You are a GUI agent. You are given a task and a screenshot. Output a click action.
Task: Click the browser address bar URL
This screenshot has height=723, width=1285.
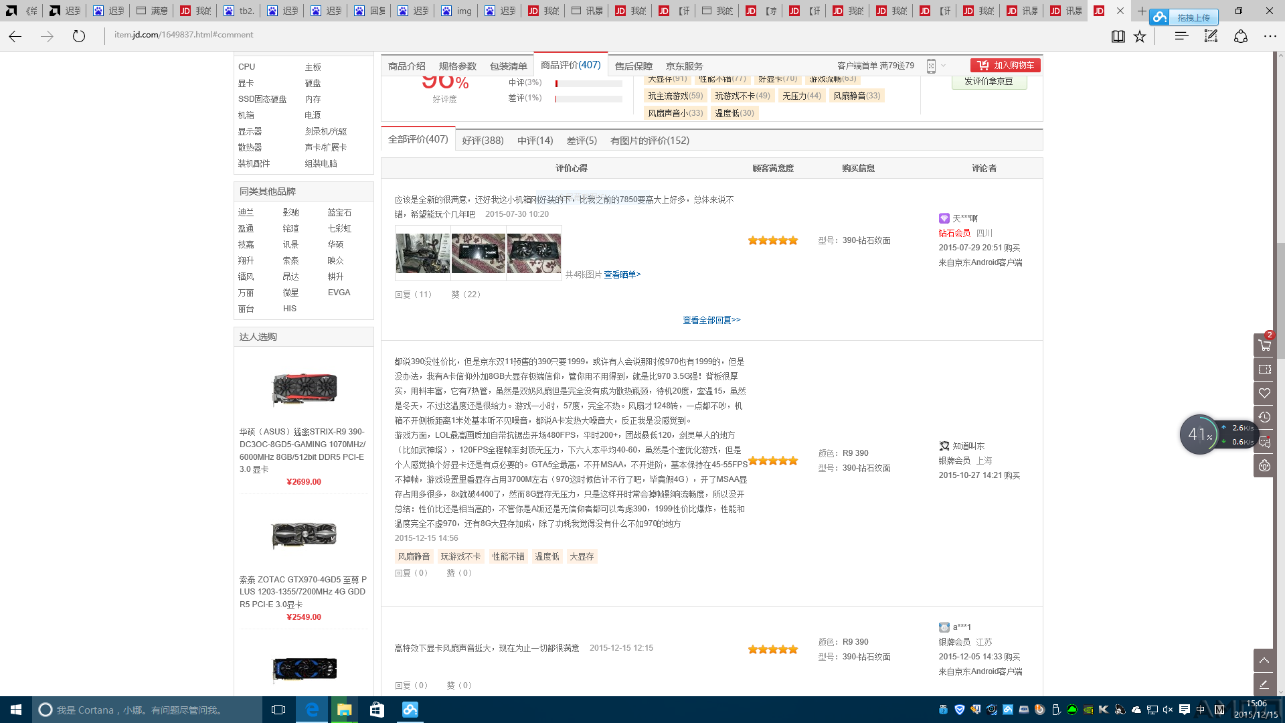[184, 35]
